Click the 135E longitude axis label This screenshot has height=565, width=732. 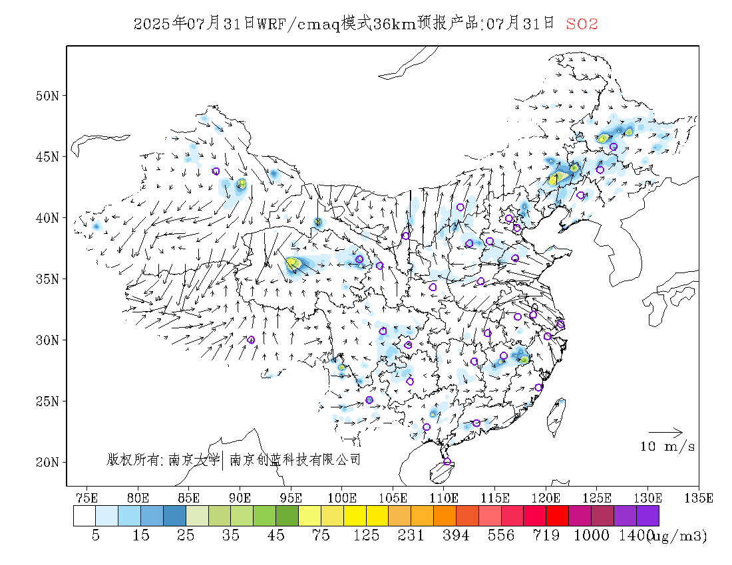(x=698, y=498)
